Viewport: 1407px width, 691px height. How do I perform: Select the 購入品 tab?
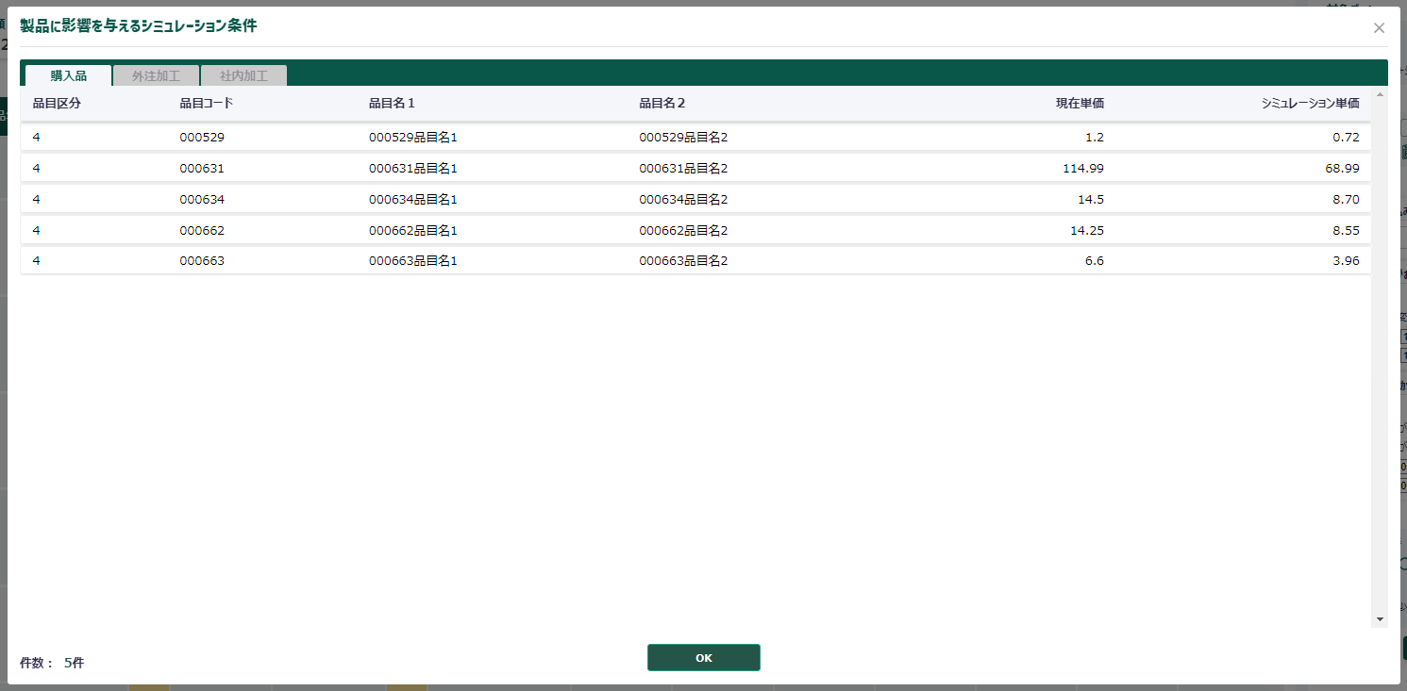click(x=68, y=76)
